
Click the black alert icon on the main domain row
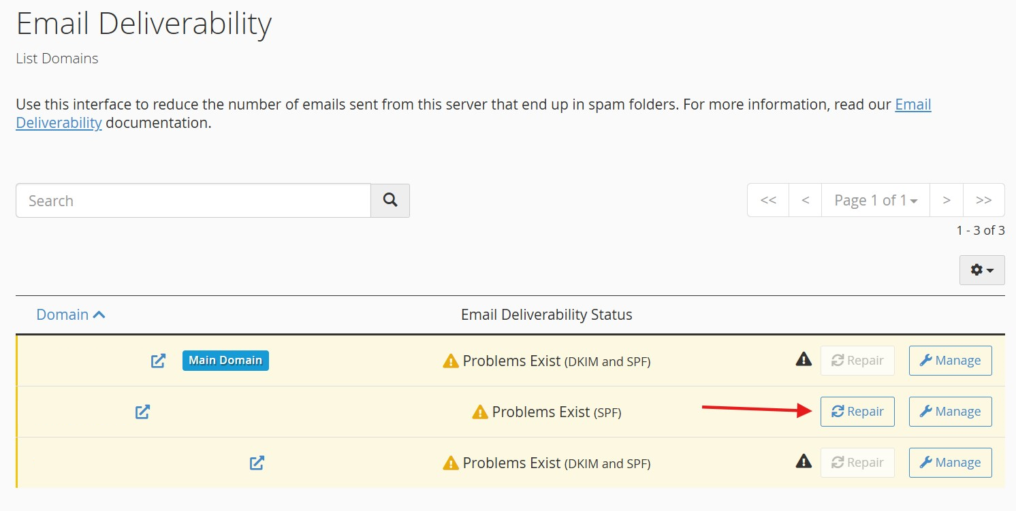pyautogui.click(x=804, y=359)
